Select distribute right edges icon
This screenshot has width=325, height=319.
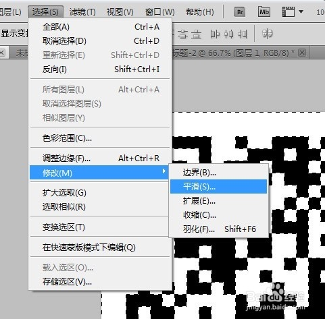(x=243, y=34)
